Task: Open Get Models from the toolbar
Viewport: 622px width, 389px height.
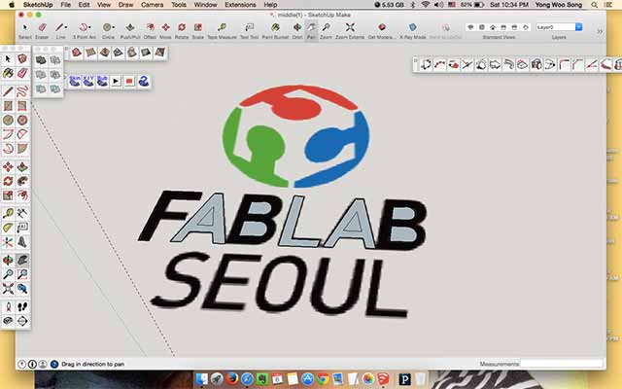Action: tap(382, 28)
